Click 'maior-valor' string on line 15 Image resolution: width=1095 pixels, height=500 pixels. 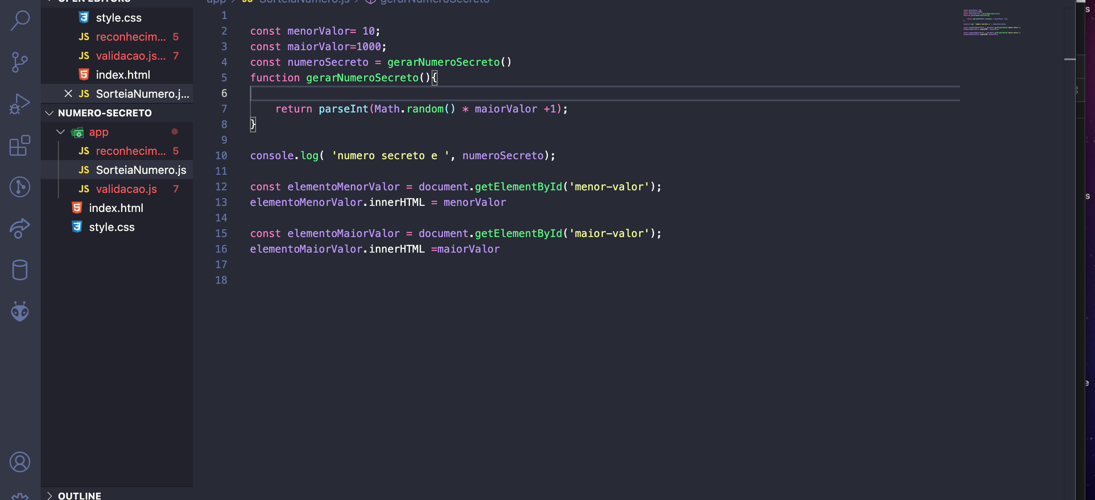(609, 234)
